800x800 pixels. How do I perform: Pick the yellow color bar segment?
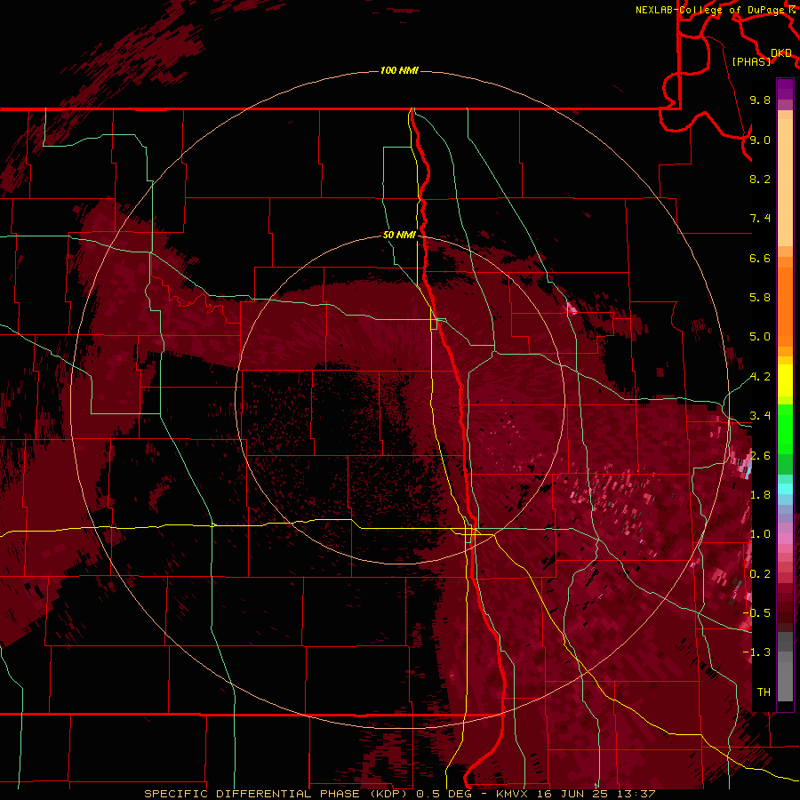pos(785,380)
